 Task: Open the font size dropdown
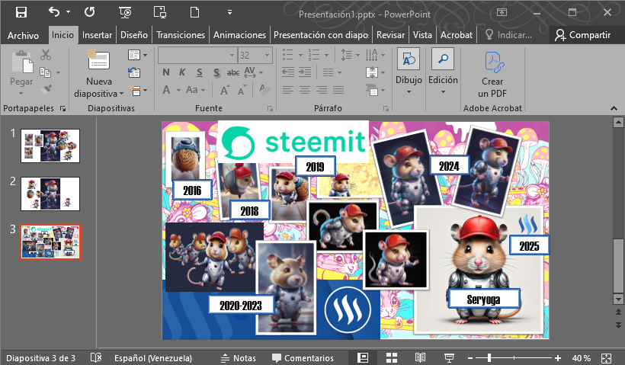(x=266, y=56)
